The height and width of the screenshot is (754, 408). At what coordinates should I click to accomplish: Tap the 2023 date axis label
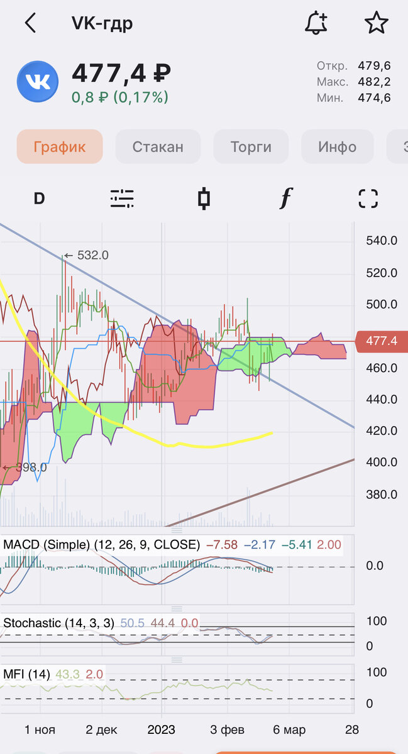162,729
